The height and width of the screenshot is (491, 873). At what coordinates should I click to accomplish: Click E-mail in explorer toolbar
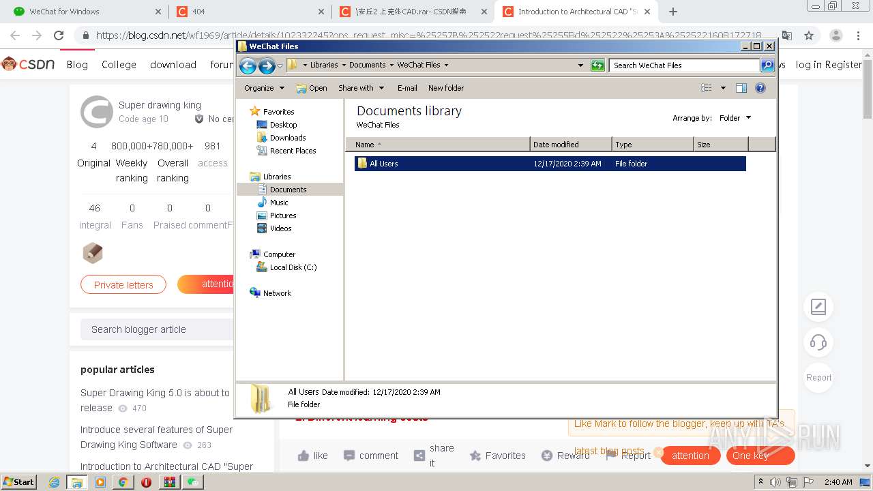407,88
